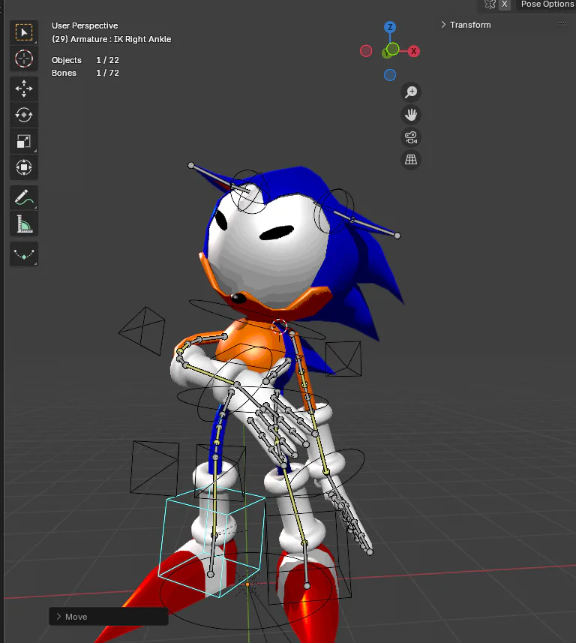Toggle the camera view icon

(x=411, y=137)
